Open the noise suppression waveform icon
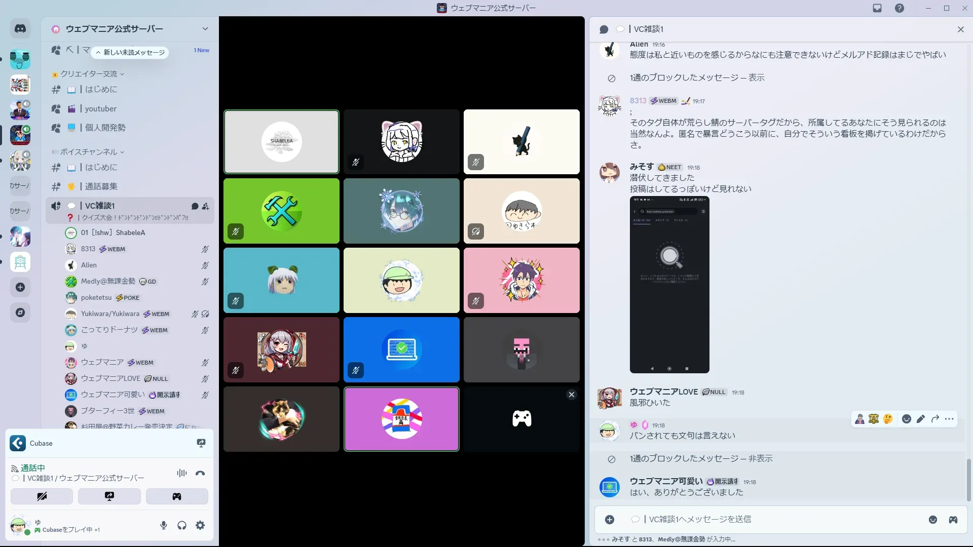The height and width of the screenshot is (547, 973). click(x=181, y=473)
